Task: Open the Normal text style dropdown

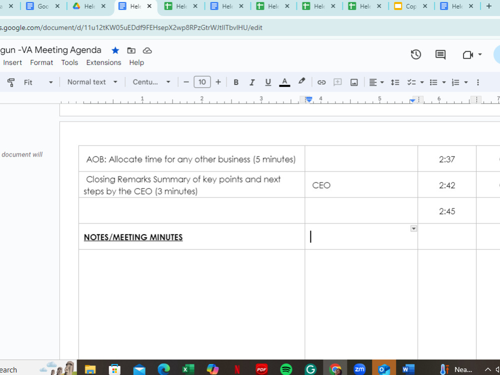Action: [x=92, y=82]
